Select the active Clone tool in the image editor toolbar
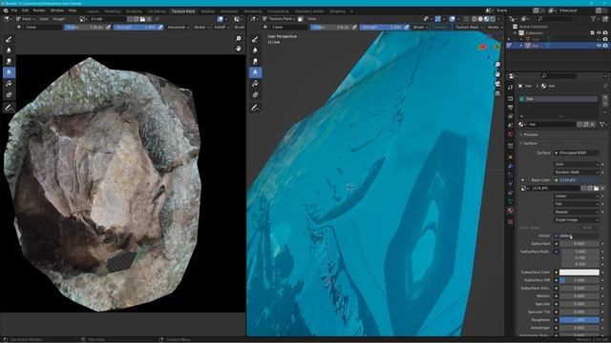611x343 pixels. click(9, 72)
